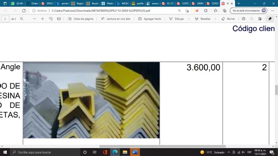Viewport: 278px width, 156px height.
Task: Open the tab actions menu icon
Action: point(5,3)
